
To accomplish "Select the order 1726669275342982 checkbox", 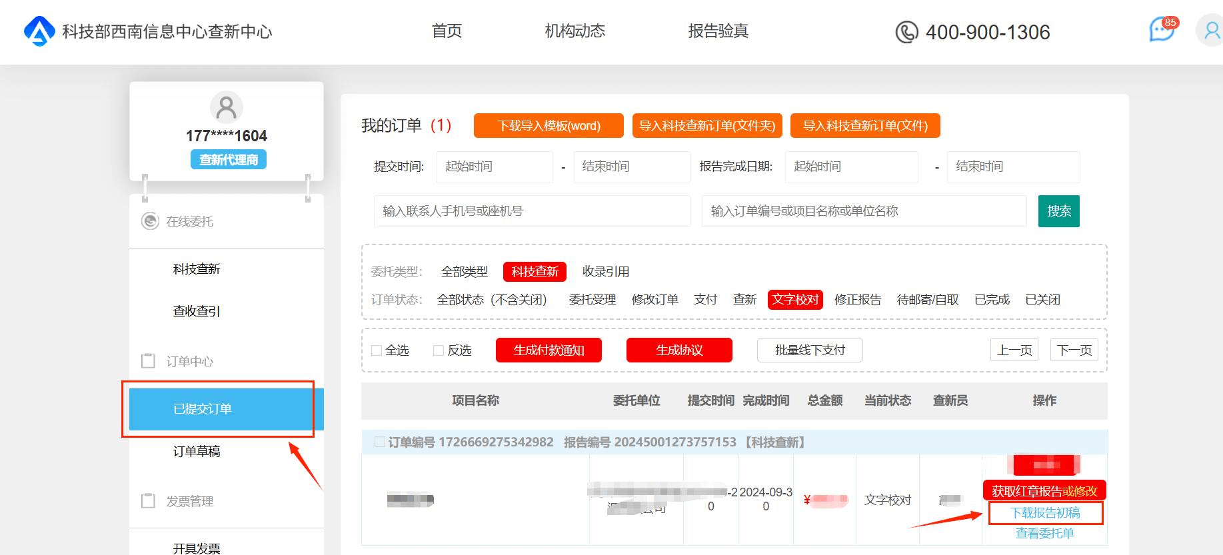I will pyautogui.click(x=380, y=442).
